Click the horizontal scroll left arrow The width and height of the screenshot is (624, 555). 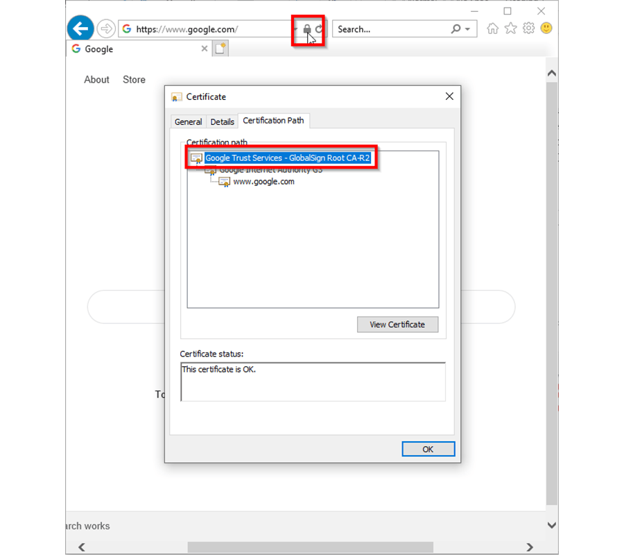point(82,547)
